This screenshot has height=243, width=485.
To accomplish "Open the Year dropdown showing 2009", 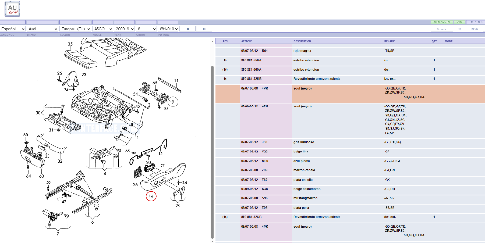I will [124, 29].
